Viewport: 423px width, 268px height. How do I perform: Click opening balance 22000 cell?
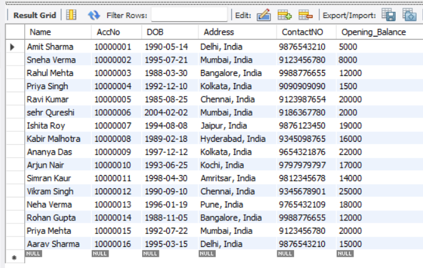point(380,152)
